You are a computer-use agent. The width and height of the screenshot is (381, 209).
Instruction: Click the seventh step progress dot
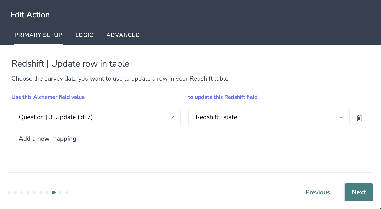(47, 192)
